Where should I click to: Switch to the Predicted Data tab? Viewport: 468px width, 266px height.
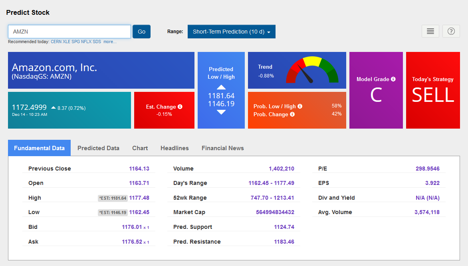pyautogui.click(x=98, y=148)
